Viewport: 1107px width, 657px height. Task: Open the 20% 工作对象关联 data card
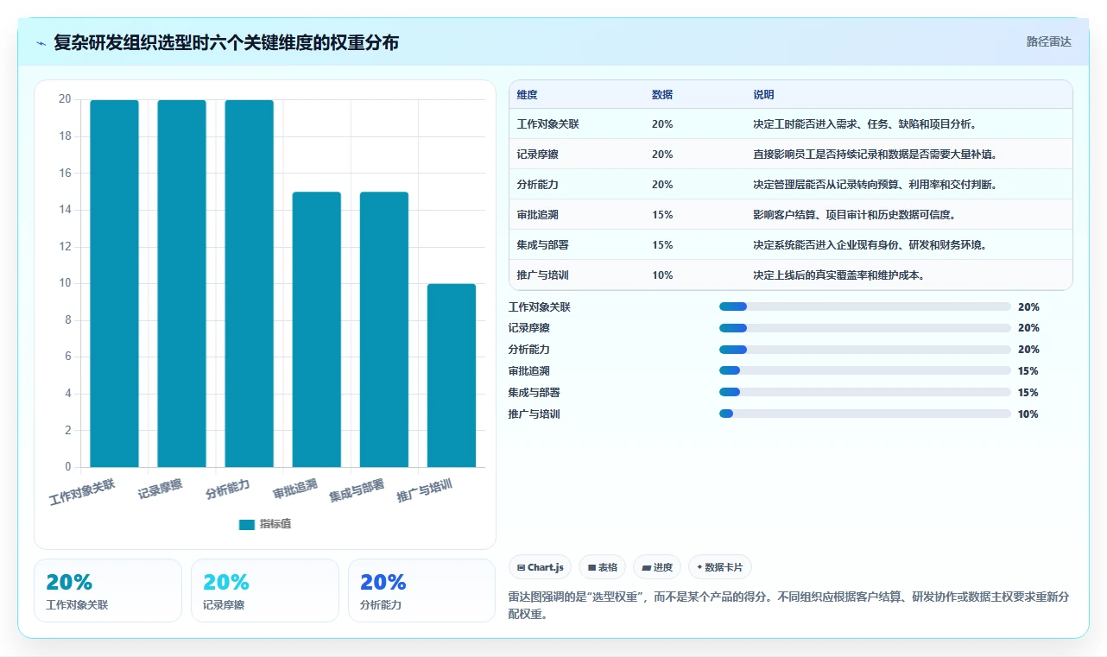(108, 591)
